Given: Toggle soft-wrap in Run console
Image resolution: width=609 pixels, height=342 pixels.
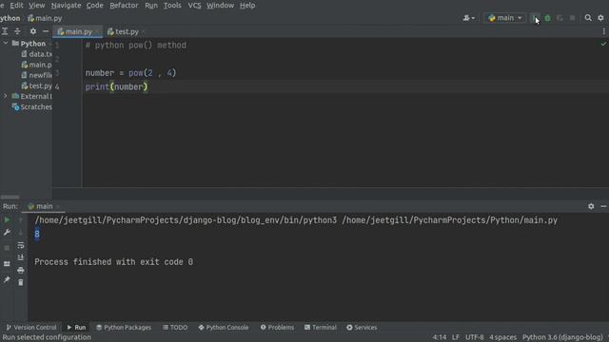Looking at the screenshot, I should tap(21, 245).
